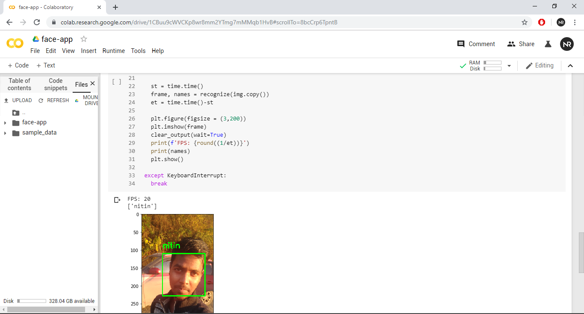Open Chrome's three-dot menu
584x314 pixels.
575,22
